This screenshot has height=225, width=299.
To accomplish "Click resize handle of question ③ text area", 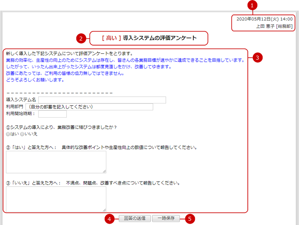I will coord(104,210).
